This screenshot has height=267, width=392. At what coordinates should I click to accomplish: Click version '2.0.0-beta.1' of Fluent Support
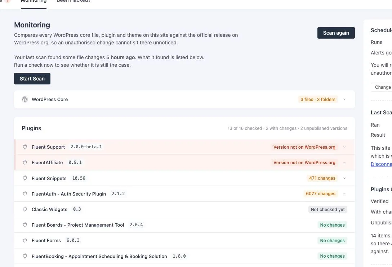point(86,147)
